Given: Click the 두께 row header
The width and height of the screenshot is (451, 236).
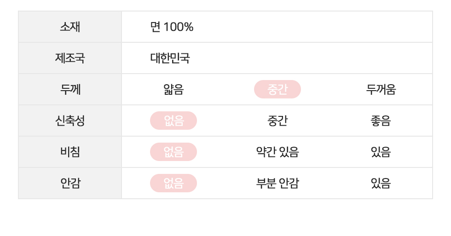Looking at the screenshot, I should [x=70, y=89].
